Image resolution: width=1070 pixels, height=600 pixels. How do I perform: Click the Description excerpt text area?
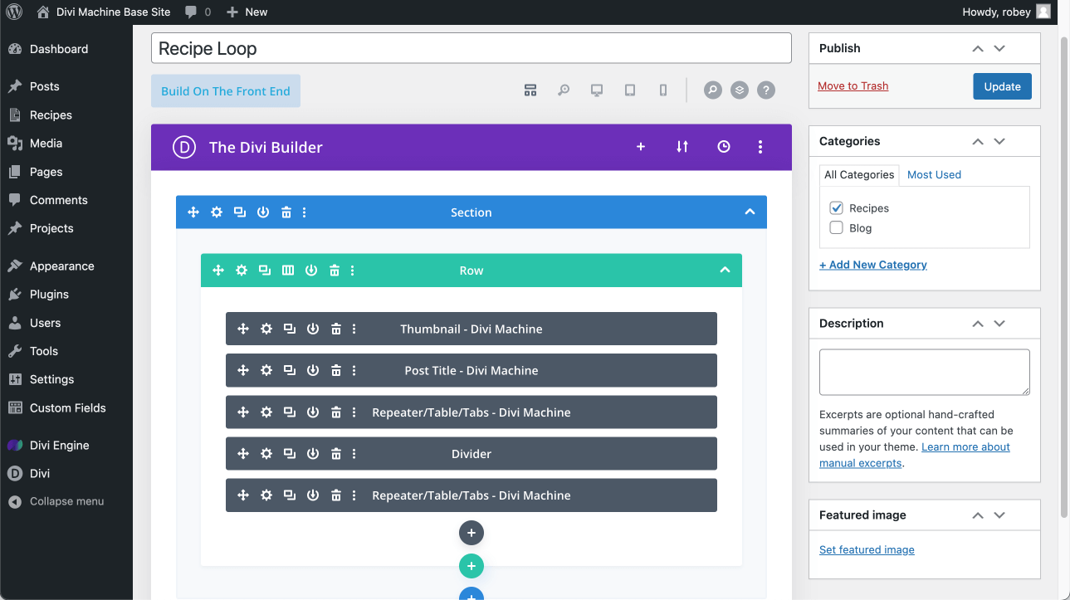pyautogui.click(x=925, y=372)
